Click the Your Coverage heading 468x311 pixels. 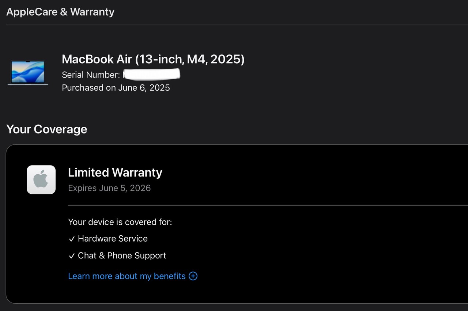47,129
